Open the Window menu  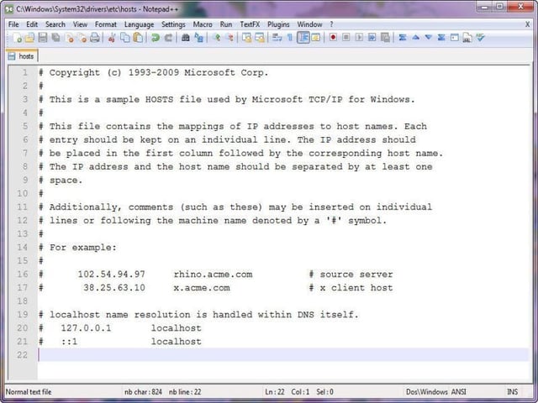click(x=309, y=24)
